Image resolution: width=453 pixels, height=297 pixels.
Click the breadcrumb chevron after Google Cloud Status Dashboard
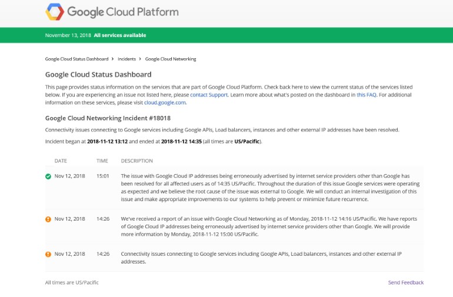[x=112, y=59]
